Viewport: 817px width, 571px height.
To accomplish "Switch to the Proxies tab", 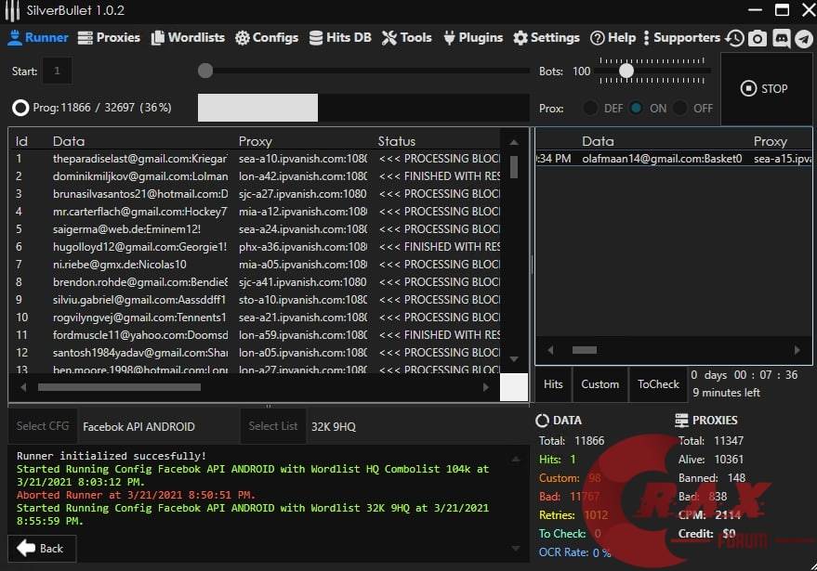I will coord(109,37).
